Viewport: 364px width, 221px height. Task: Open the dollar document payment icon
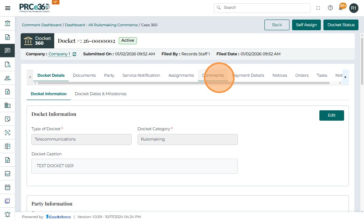click(7, 92)
